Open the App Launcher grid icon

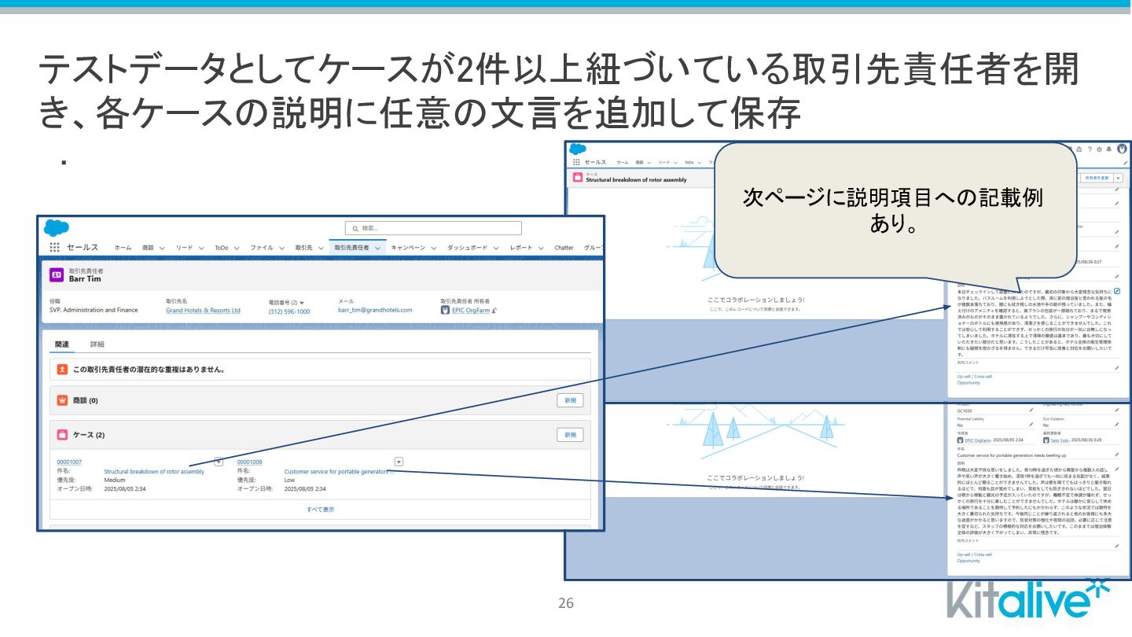pyautogui.click(x=54, y=247)
